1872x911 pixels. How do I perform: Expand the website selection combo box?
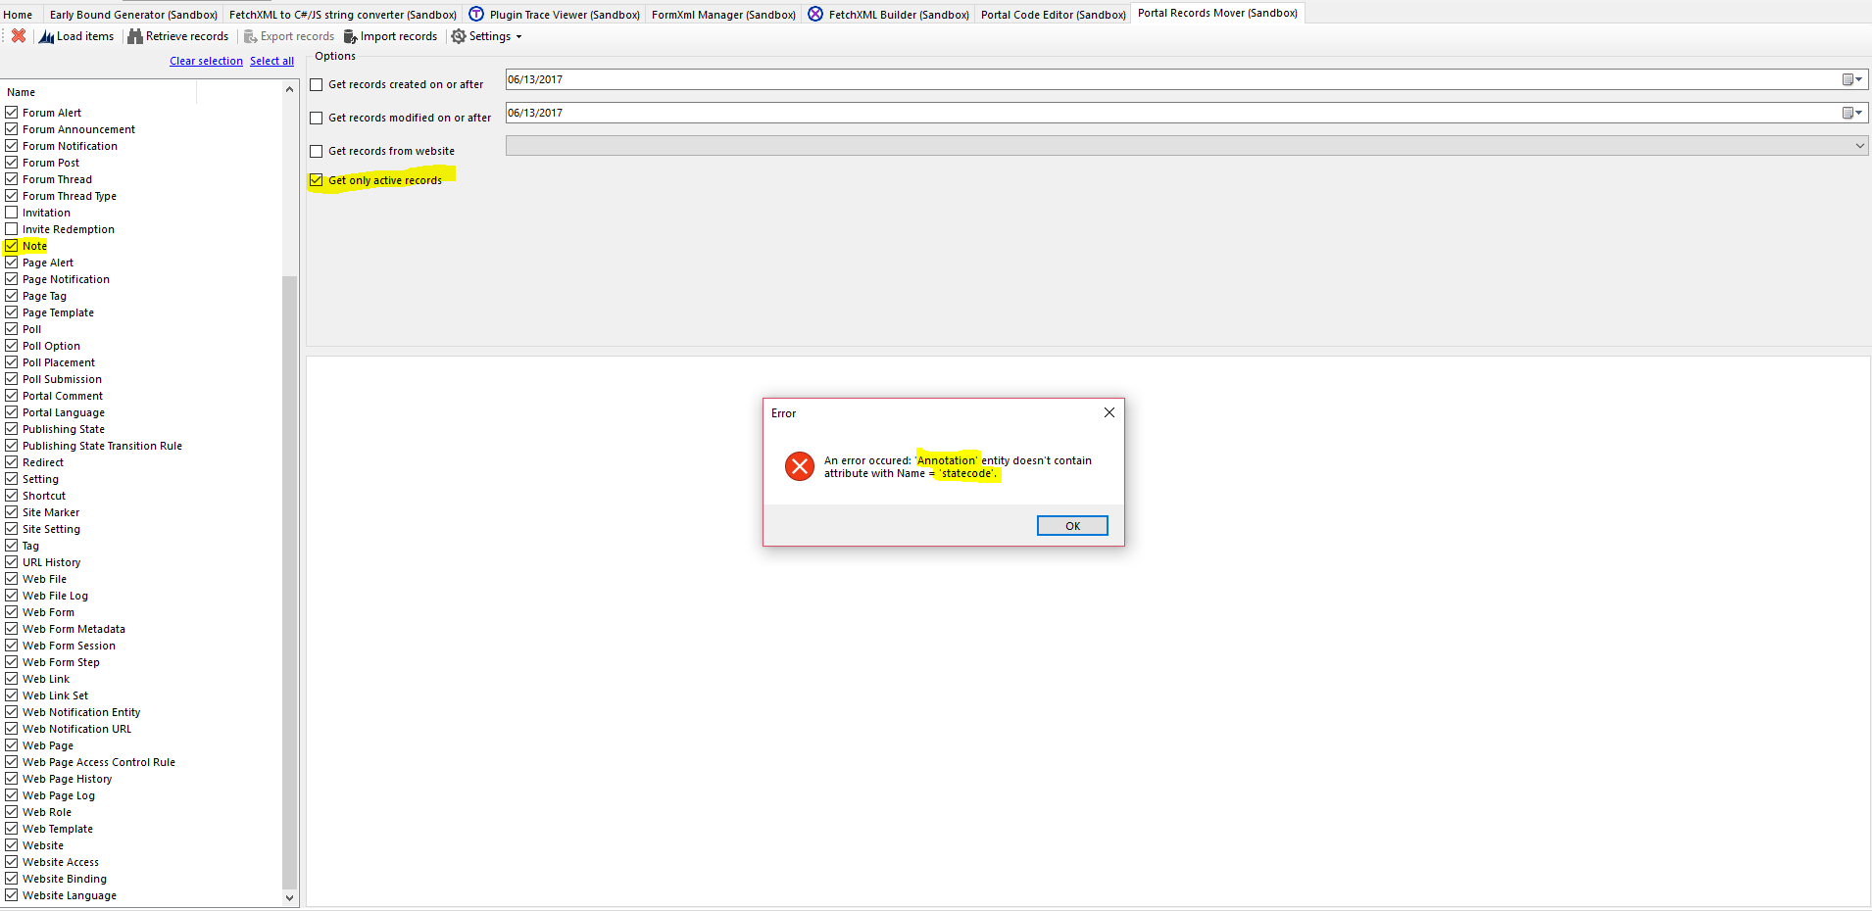1859,146
